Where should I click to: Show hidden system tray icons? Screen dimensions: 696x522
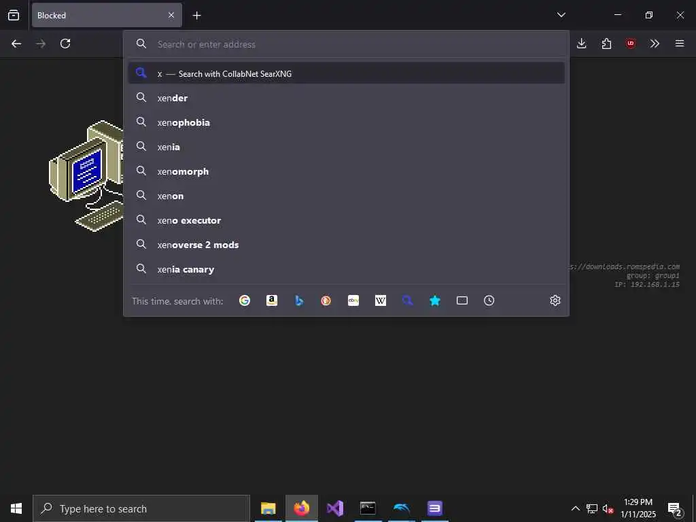point(575,508)
